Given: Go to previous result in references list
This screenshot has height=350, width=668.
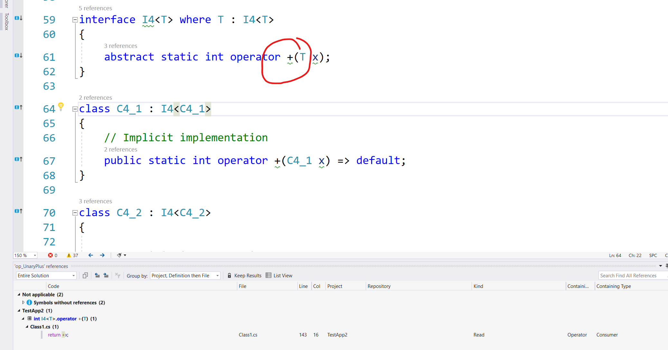Looking at the screenshot, I should 97,275.
